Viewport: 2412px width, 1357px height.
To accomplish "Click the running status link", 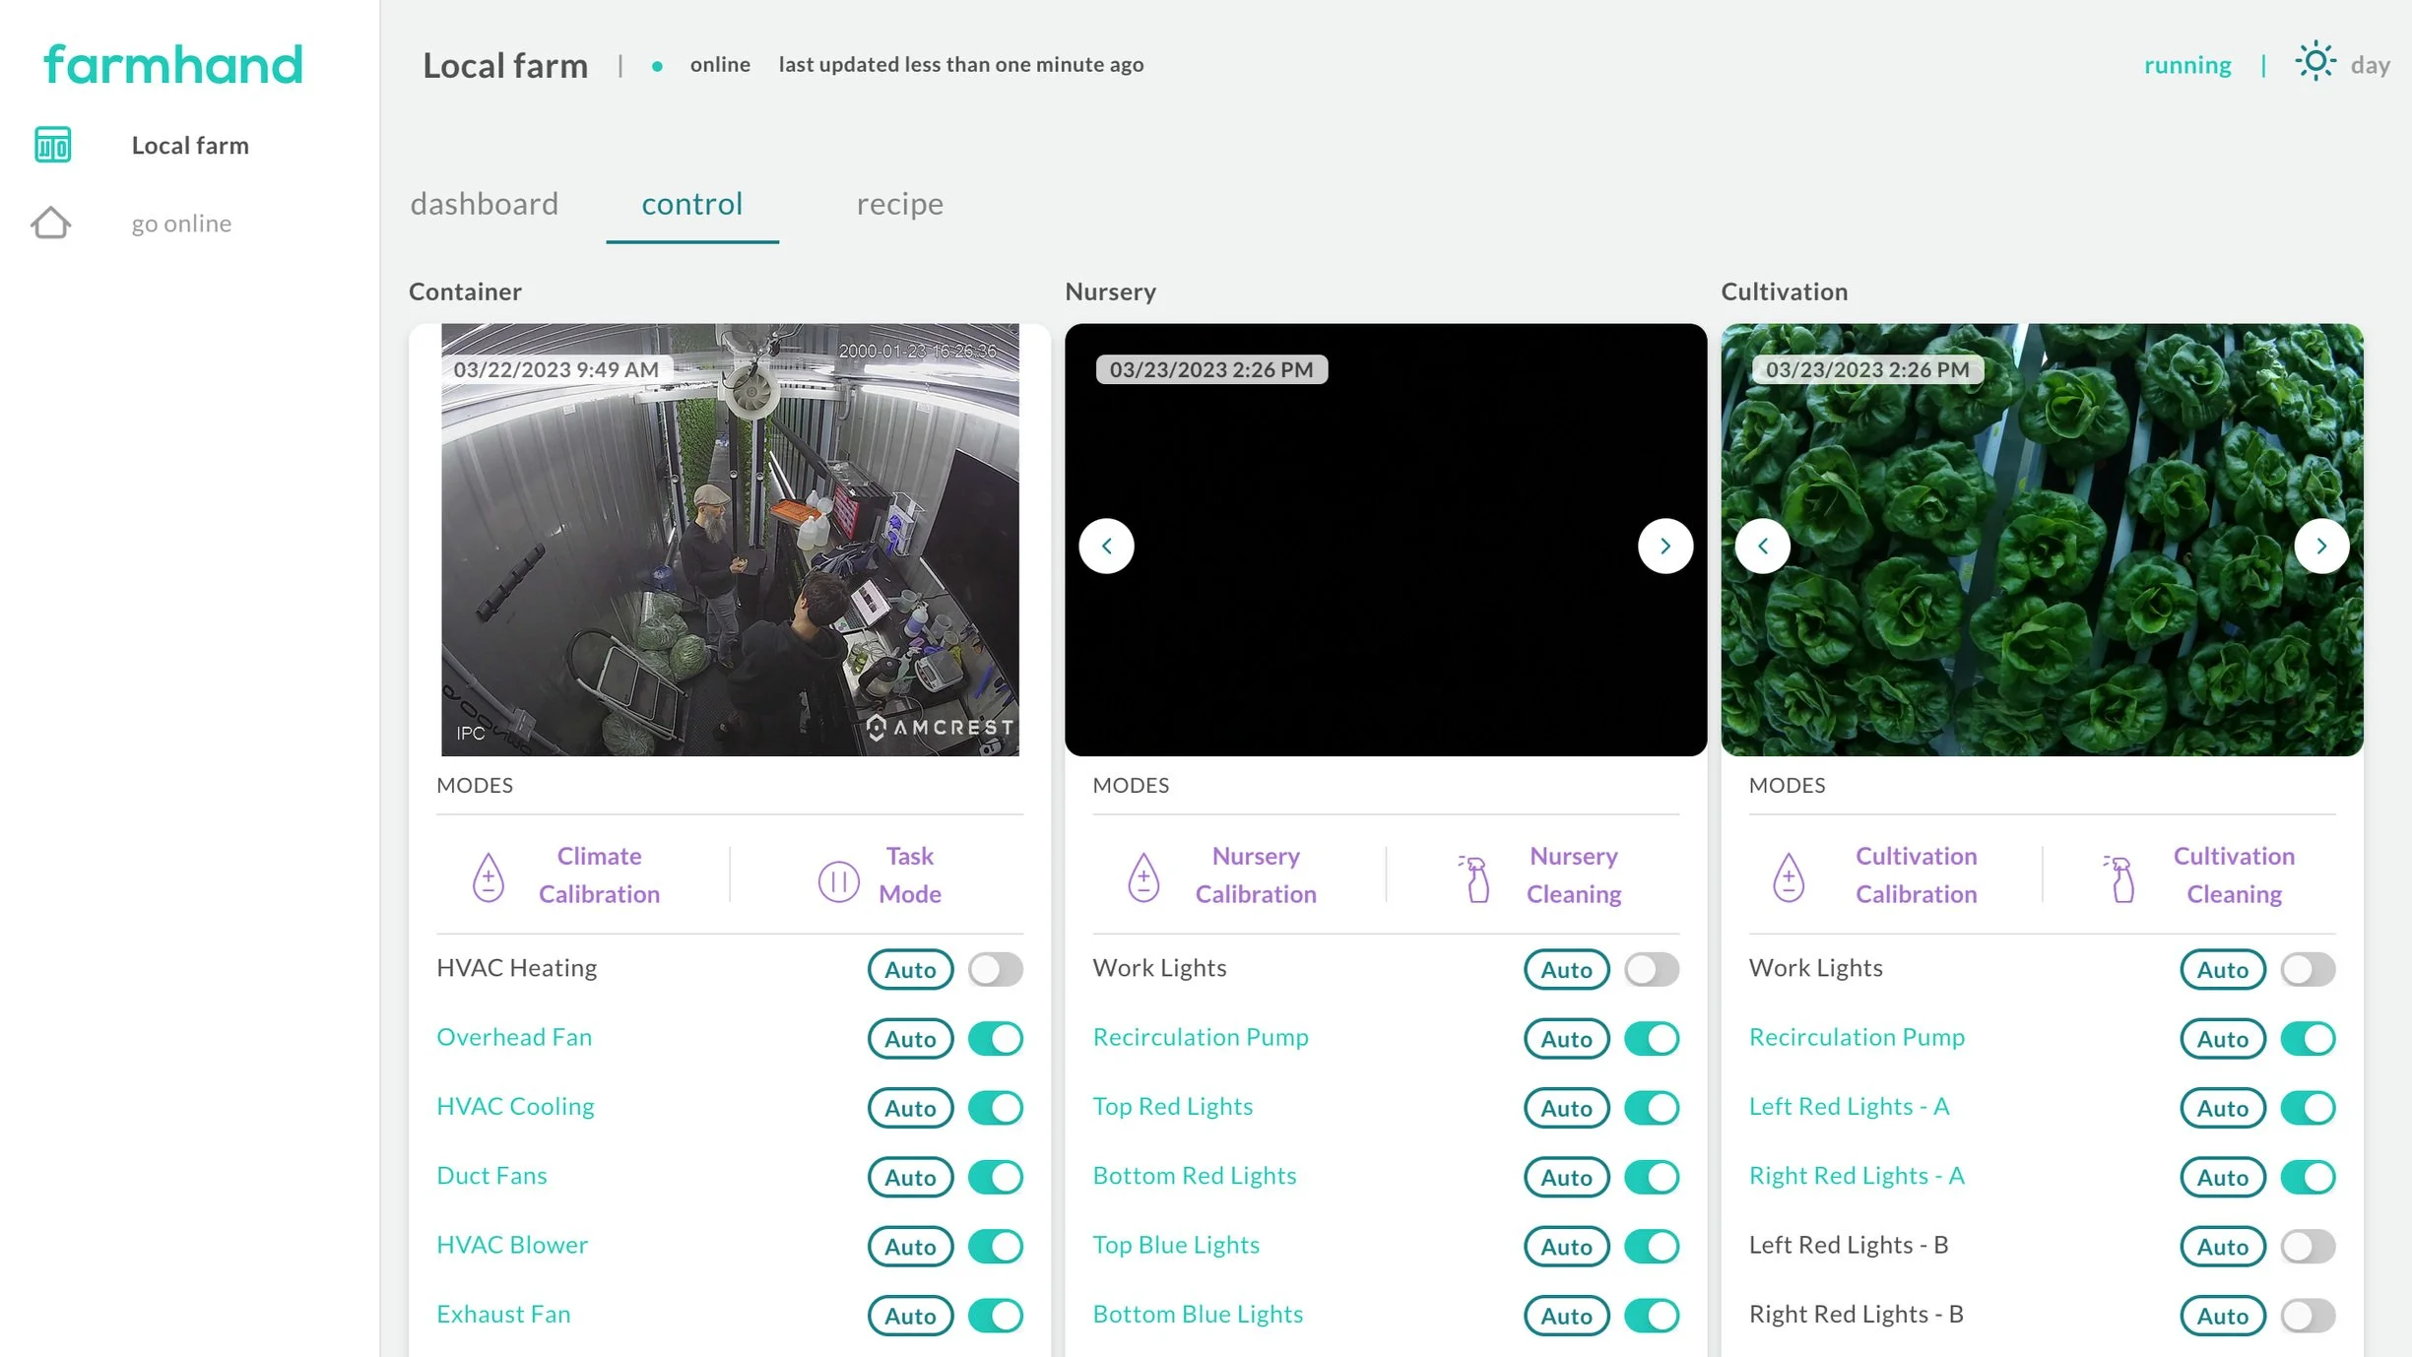I will click(x=2187, y=65).
